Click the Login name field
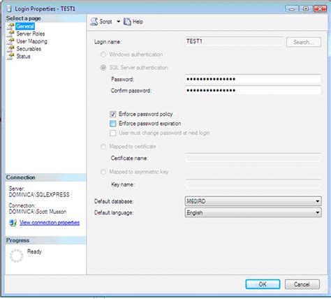The image size is (331, 299). pos(234,41)
